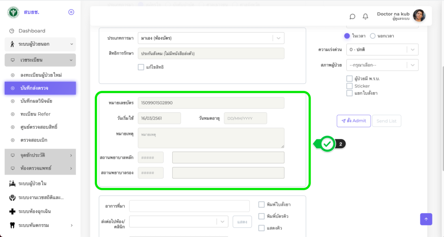Click the sidebar collapse circle icon
The image size is (444, 237).
(x=71, y=12)
